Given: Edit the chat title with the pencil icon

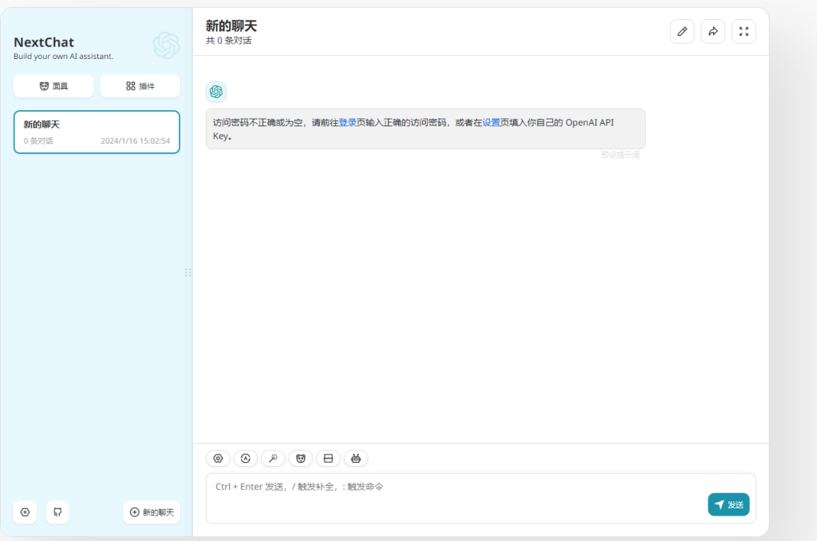Looking at the screenshot, I should pos(682,32).
